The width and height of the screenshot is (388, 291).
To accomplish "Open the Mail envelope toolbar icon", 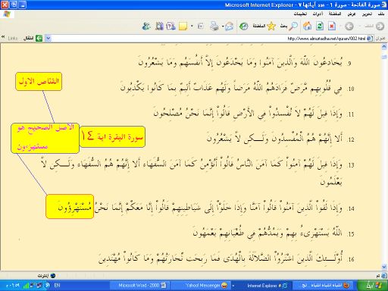I will tap(229, 26).
